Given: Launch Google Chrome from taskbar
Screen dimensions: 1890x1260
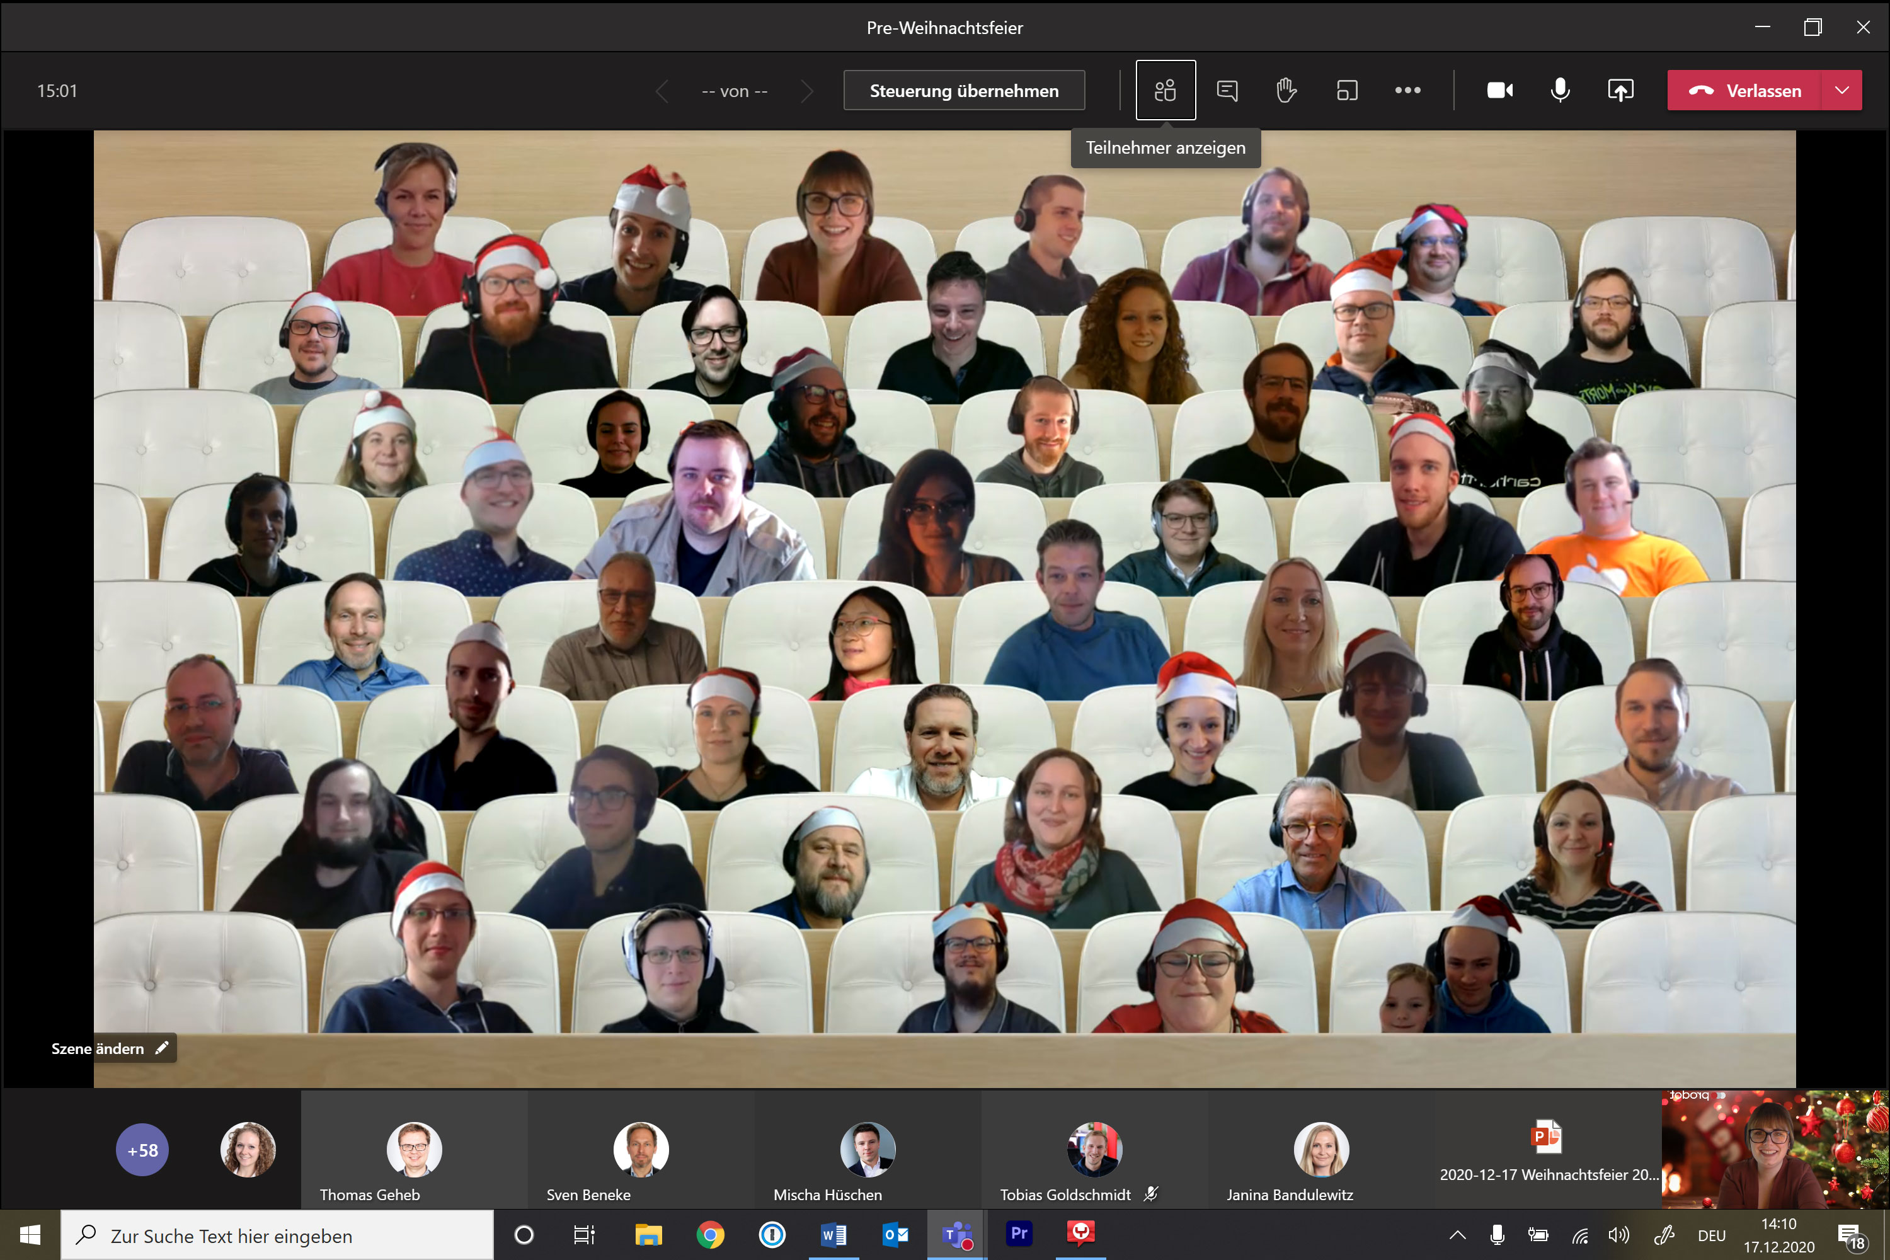Looking at the screenshot, I should point(709,1235).
